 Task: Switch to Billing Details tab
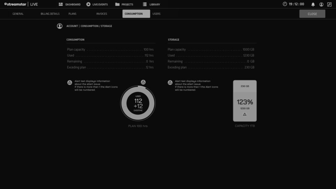click(x=50, y=14)
